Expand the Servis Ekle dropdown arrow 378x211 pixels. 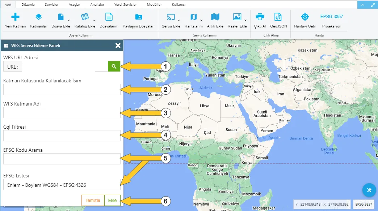pyautogui.click(x=178, y=20)
